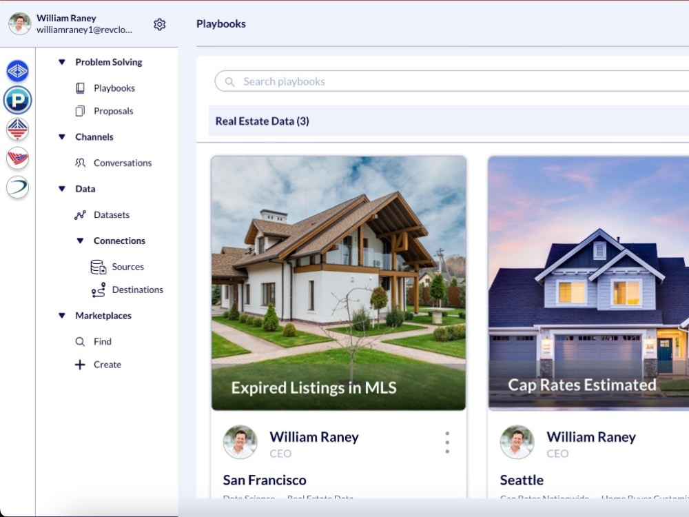689x517 pixels.
Task: Click the Conversations people icon
Action: (x=80, y=163)
